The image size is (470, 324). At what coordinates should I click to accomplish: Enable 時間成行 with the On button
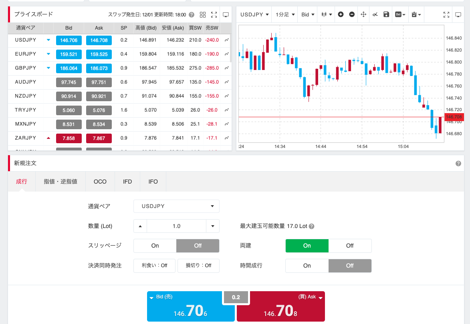[307, 266]
